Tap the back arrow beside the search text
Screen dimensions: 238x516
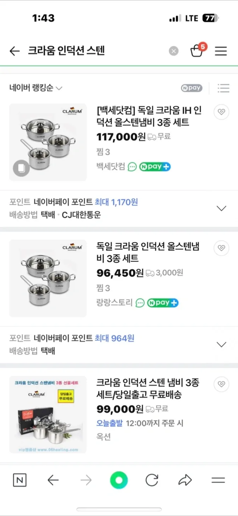[15, 51]
